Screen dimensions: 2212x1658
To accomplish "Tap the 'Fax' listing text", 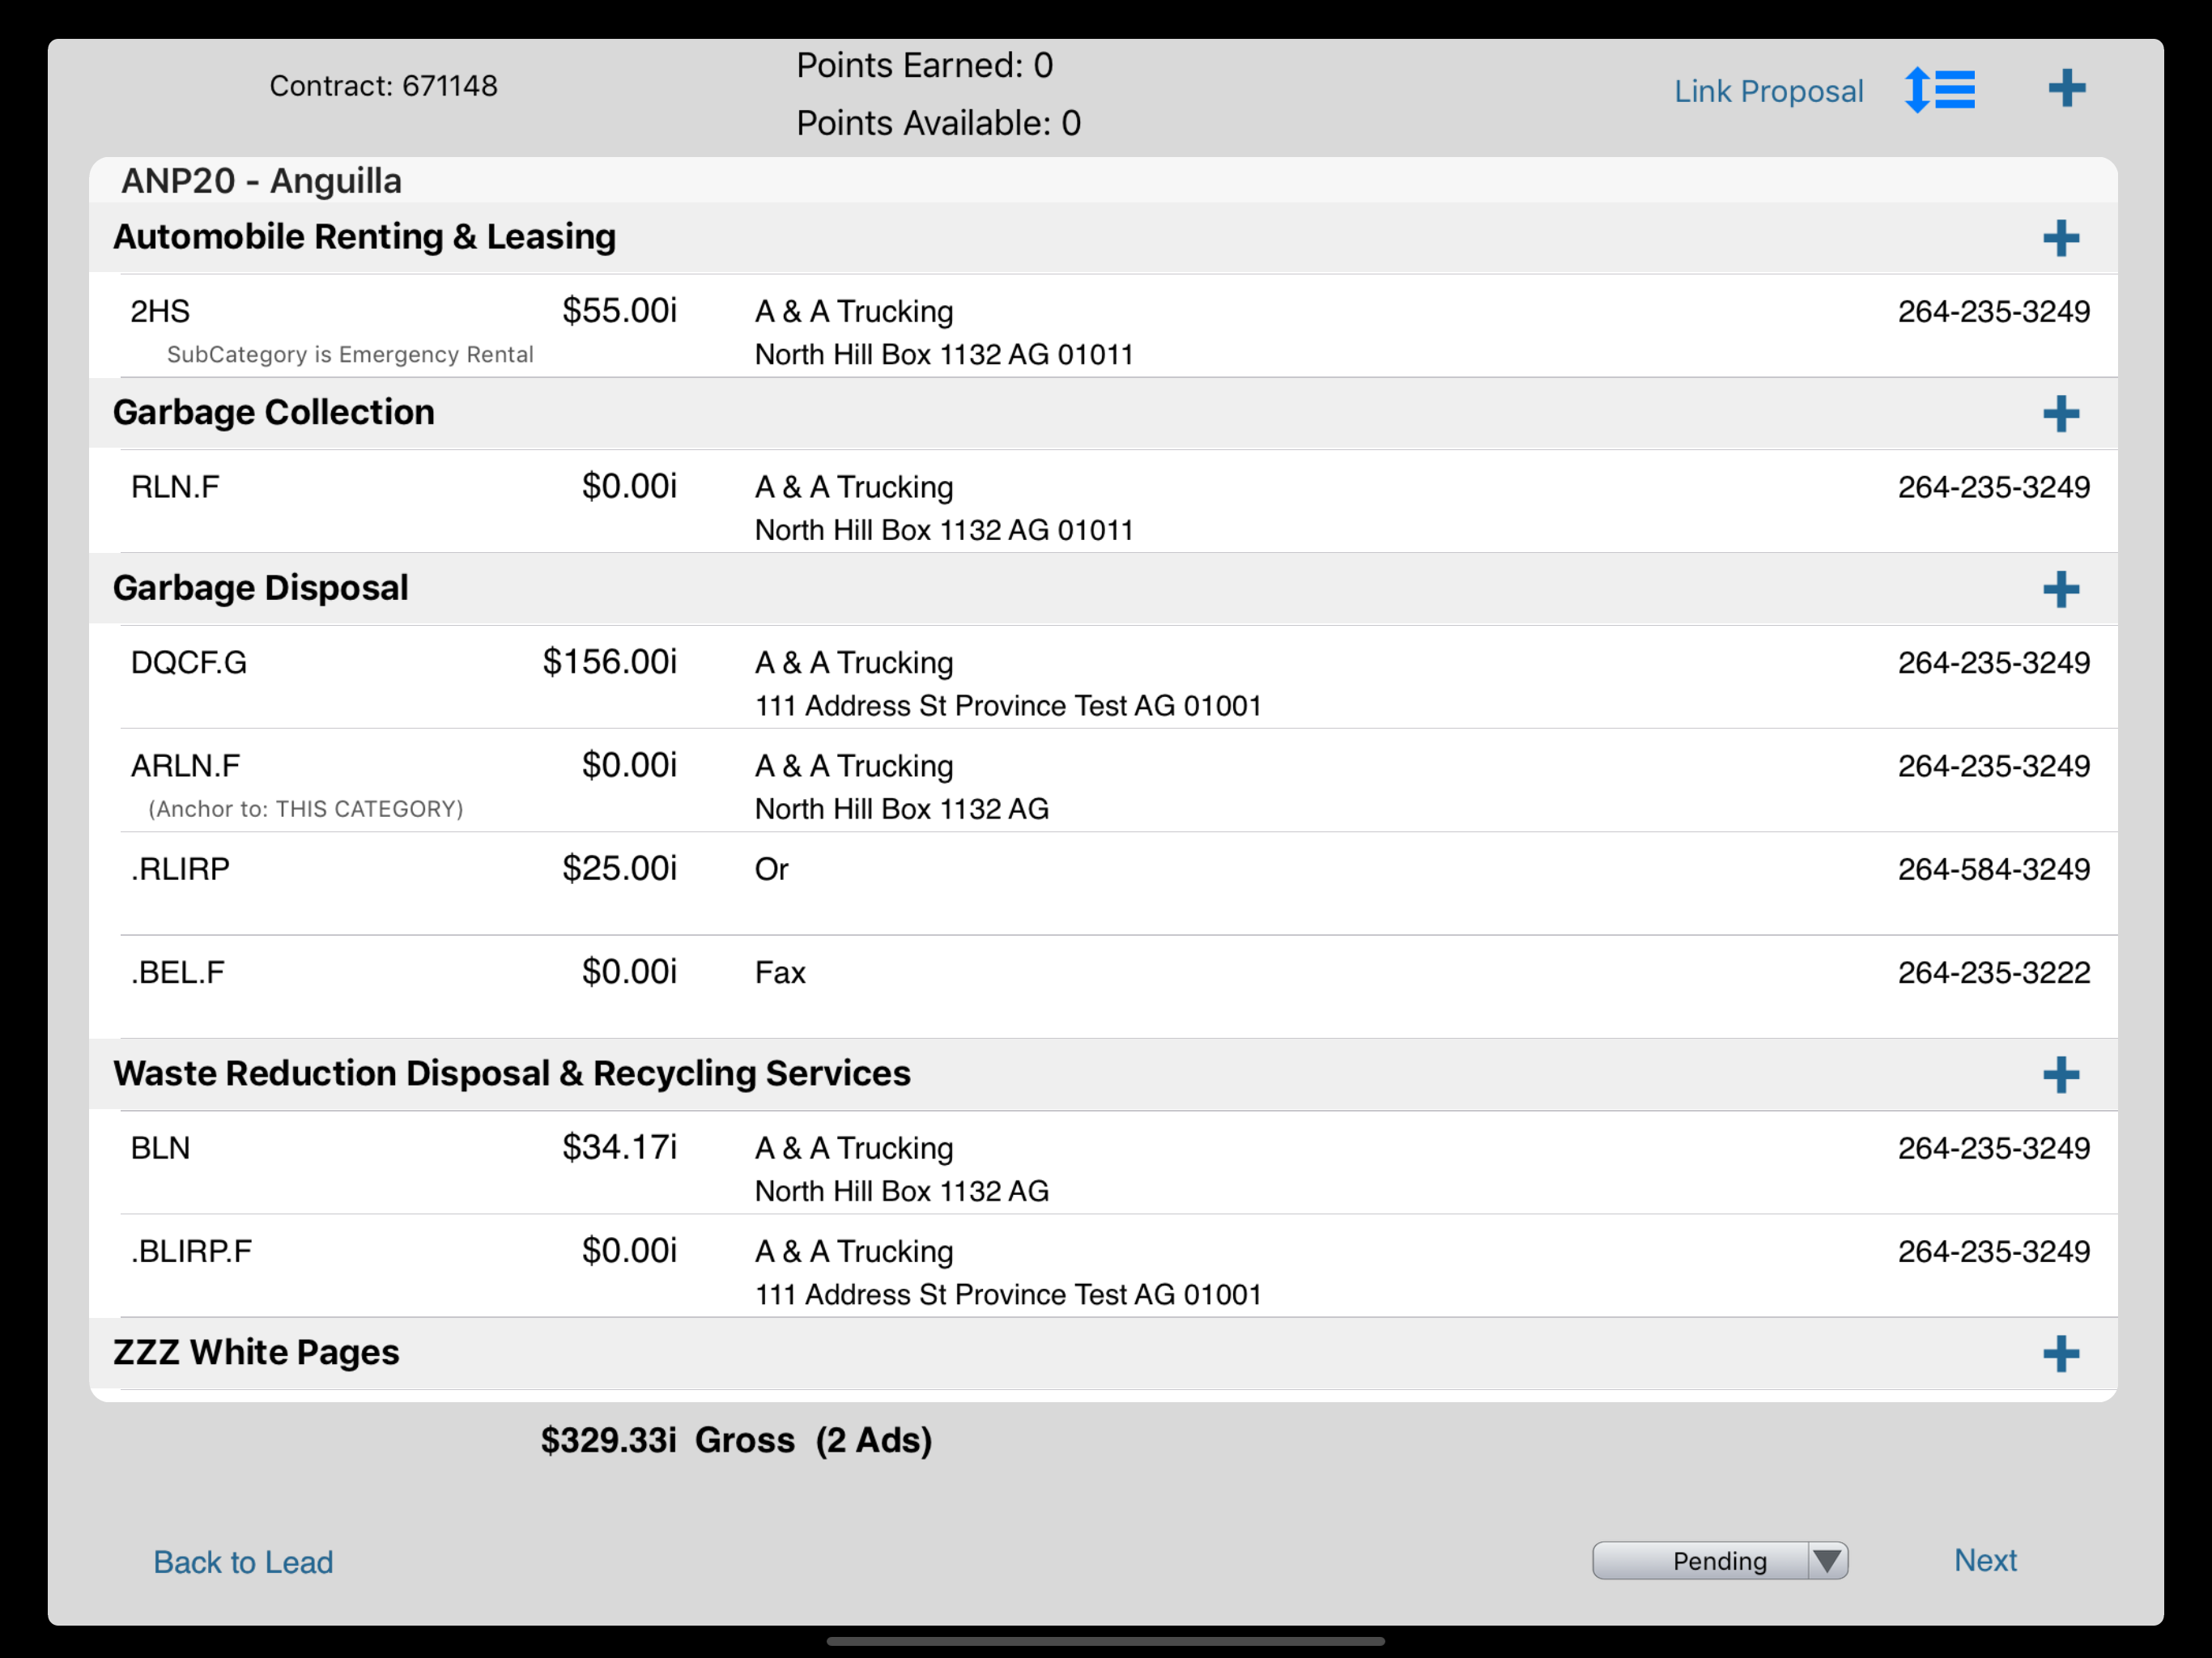I will tap(780, 972).
